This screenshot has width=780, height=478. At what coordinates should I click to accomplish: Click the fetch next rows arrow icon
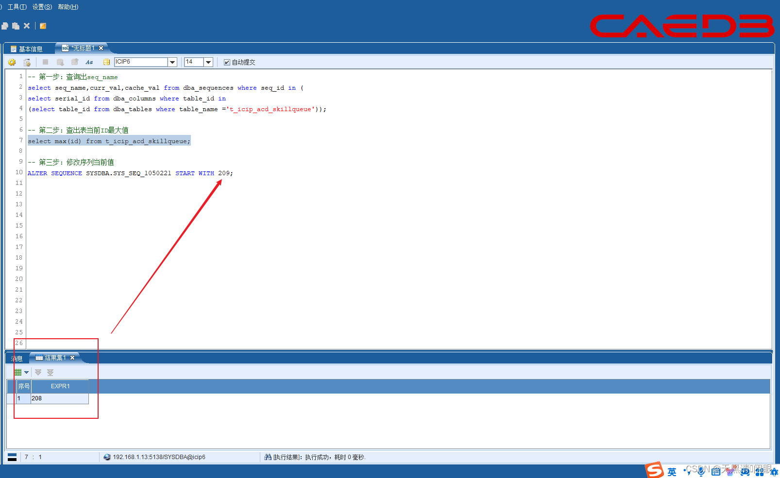pos(38,372)
